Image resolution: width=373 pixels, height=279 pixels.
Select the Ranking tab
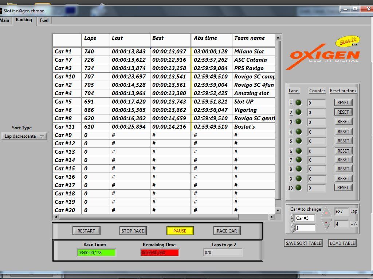click(x=24, y=20)
